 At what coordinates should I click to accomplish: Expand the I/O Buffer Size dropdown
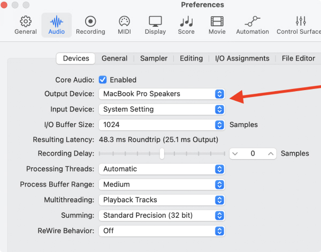162,125
